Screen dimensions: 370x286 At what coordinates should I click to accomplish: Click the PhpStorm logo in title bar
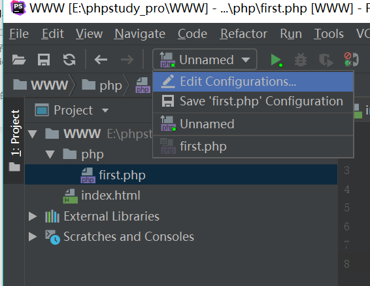pyautogui.click(x=18, y=8)
